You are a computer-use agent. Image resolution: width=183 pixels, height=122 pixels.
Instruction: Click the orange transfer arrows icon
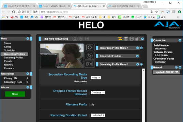pyautogui.click(x=120, y=39)
